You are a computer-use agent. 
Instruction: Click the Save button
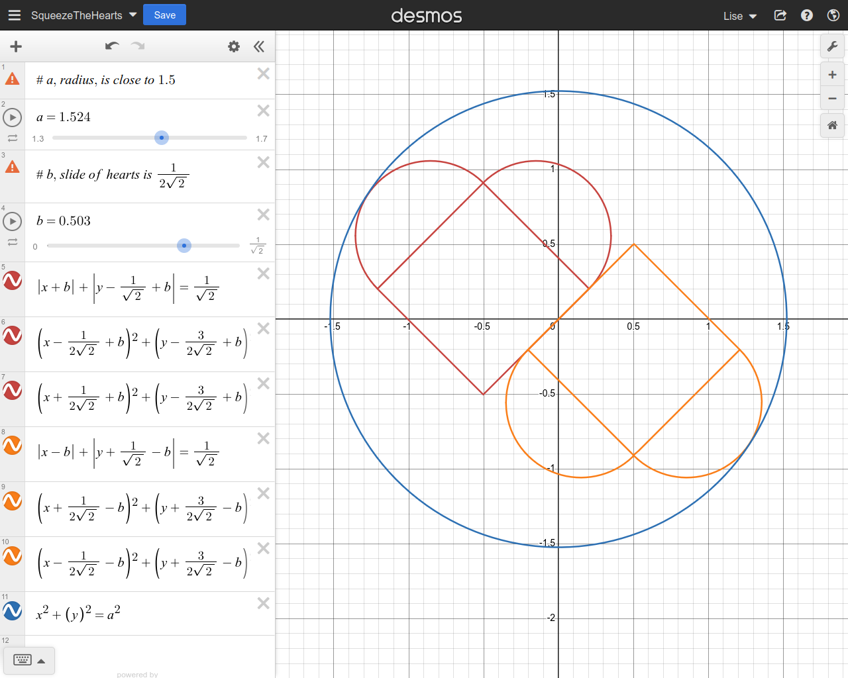tap(164, 15)
